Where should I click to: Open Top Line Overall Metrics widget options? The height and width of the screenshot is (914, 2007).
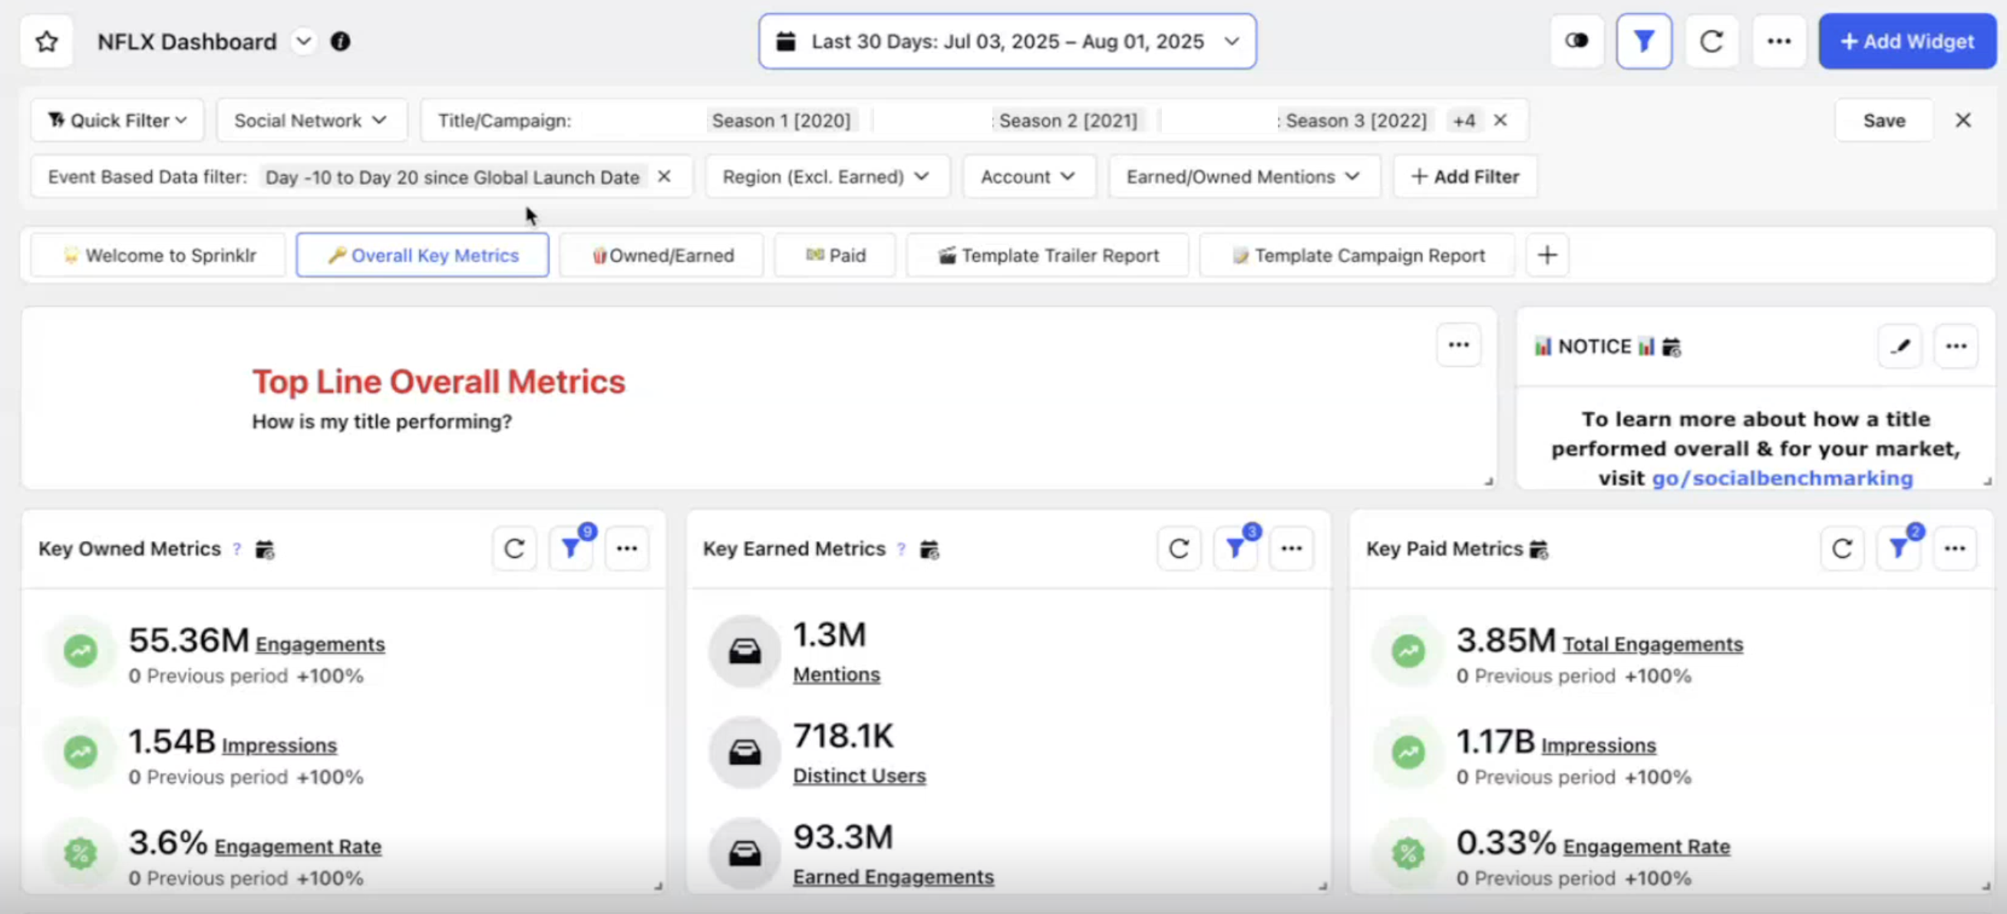click(1458, 345)
